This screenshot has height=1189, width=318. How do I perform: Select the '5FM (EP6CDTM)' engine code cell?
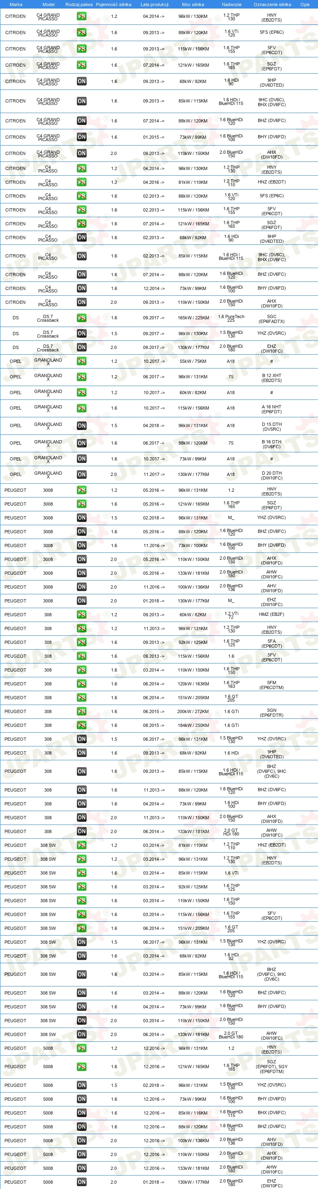[x=272, y=685]
